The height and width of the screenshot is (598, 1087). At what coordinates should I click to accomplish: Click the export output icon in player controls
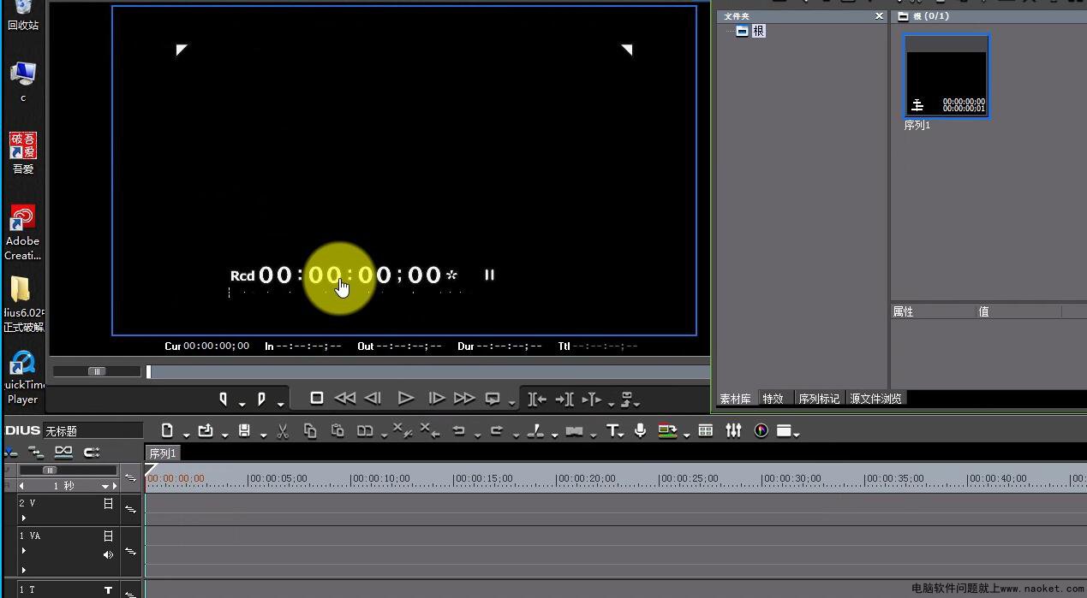coord(628,399)
